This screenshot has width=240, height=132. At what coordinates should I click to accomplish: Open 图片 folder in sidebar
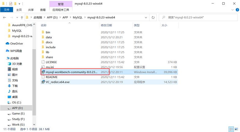coord(13,75)
